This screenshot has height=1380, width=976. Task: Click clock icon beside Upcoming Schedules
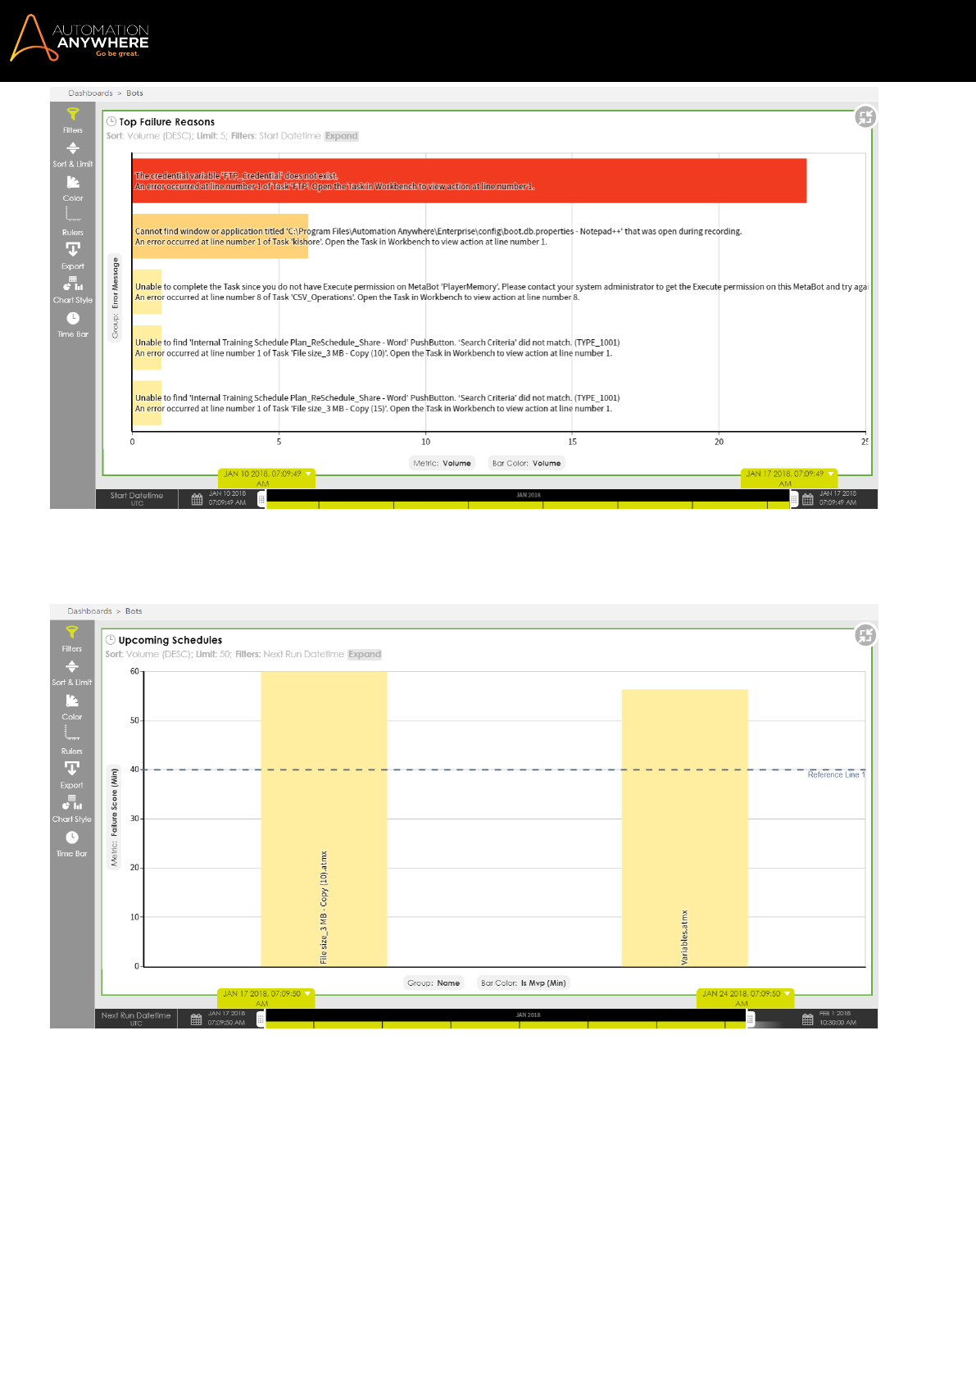[x=111, y=639]
